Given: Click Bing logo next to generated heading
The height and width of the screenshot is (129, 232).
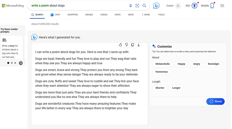Looking at the screenshot, I should 34,37.
